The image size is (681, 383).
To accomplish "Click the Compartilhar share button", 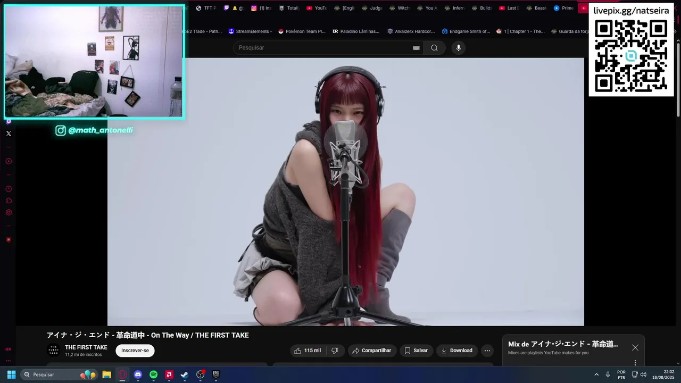I will point(371,351).
